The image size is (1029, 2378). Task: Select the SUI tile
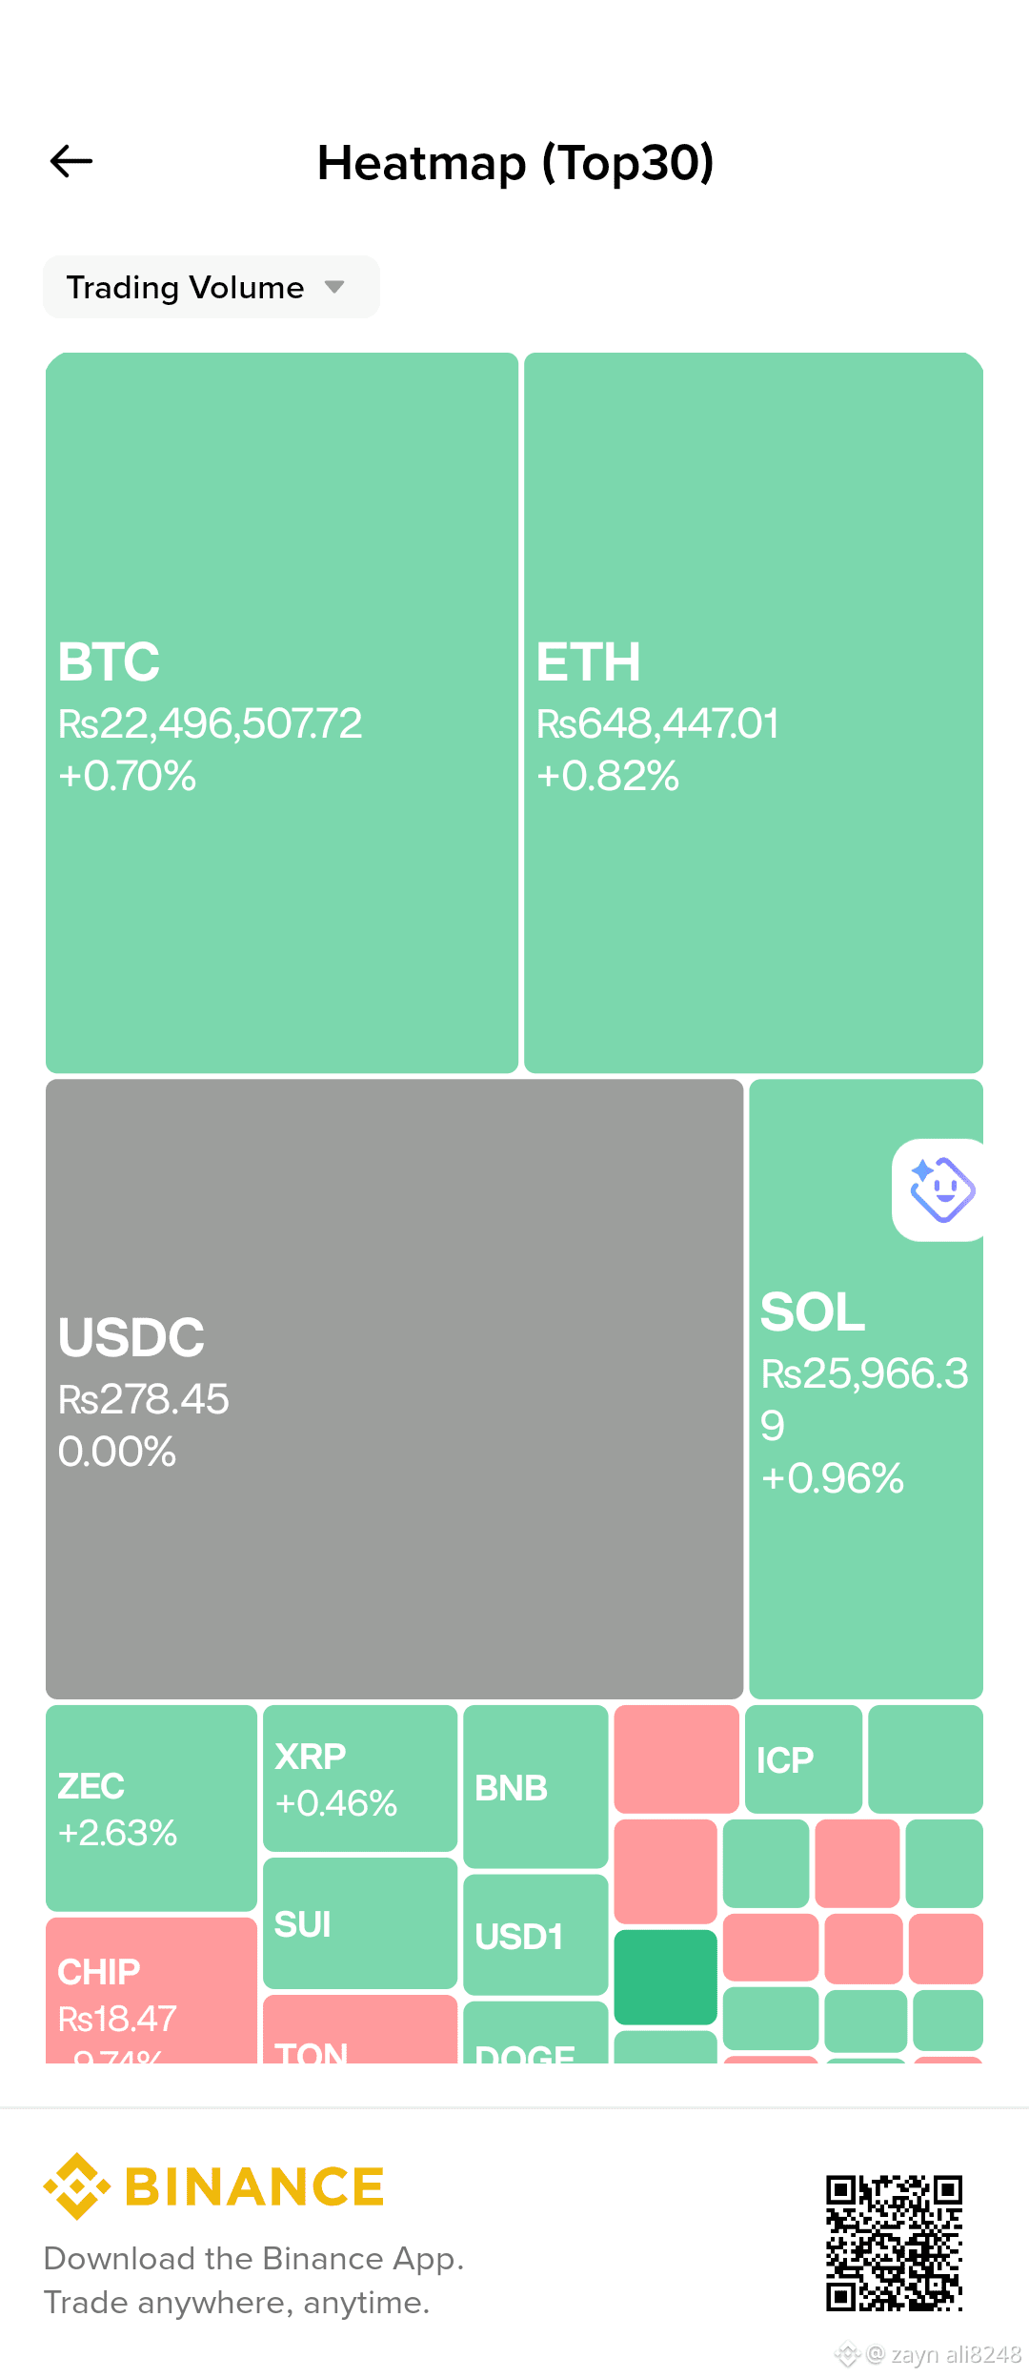tap(360, 1922)
